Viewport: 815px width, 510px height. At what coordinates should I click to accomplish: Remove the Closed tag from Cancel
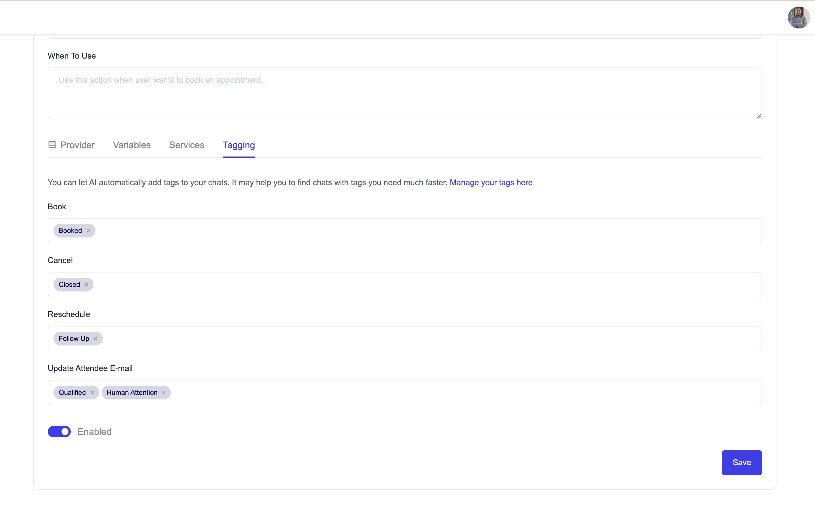point(87,285)
